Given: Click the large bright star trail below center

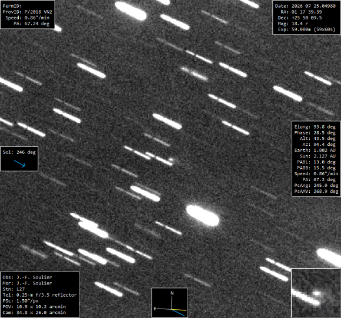Looking at the screenshot, I should [x=202, y=216].
